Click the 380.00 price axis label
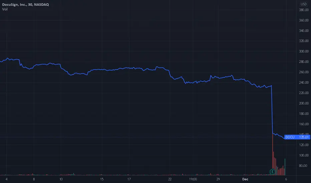This screenshot has height=183, width=311. point(304,10)
